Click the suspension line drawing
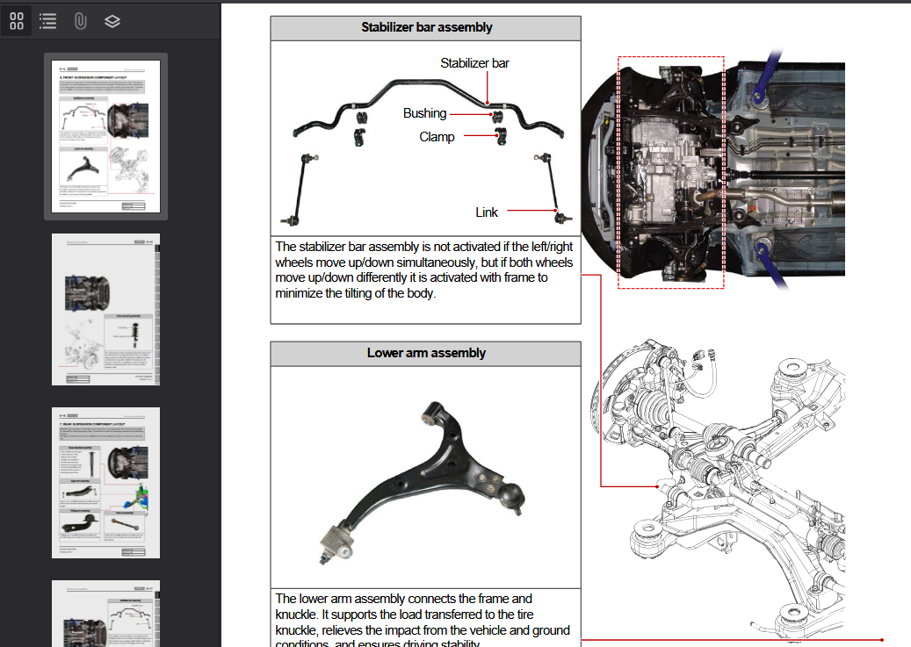This screenshot has height=647, width=911. coord(718,491)
